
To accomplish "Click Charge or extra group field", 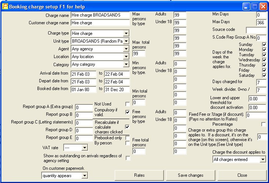I will 262,137.
